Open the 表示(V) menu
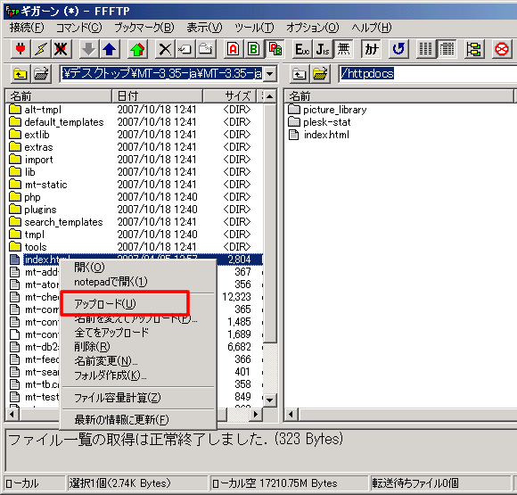The width and height of the screenshot is (517, 495). pyautogui.click(x=204, y=28)
